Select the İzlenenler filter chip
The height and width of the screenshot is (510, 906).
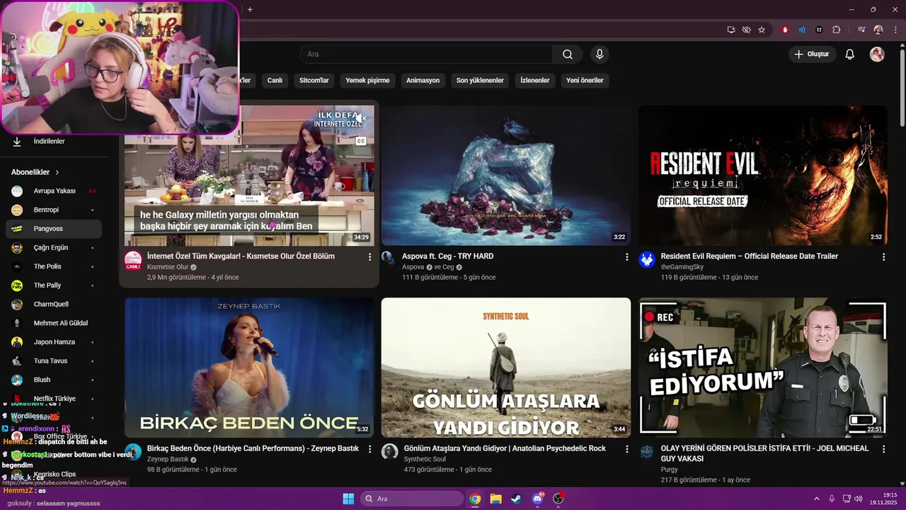pos(534,81)
